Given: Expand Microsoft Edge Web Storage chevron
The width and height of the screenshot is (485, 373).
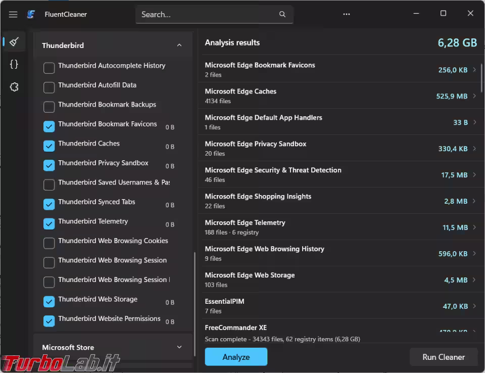Looking at the screenshot, I should [474, 280].
